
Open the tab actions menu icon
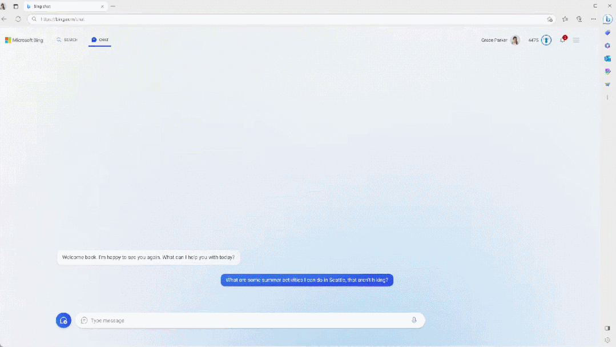click(x=16, y=6)
